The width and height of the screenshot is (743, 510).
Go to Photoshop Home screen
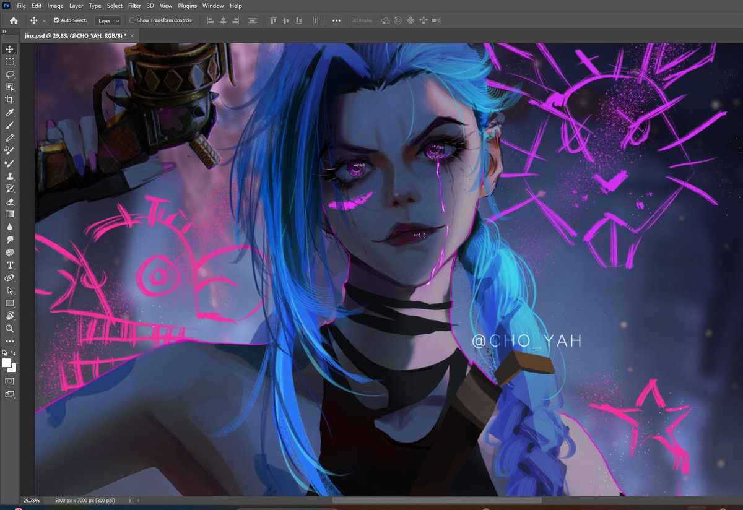14,20
